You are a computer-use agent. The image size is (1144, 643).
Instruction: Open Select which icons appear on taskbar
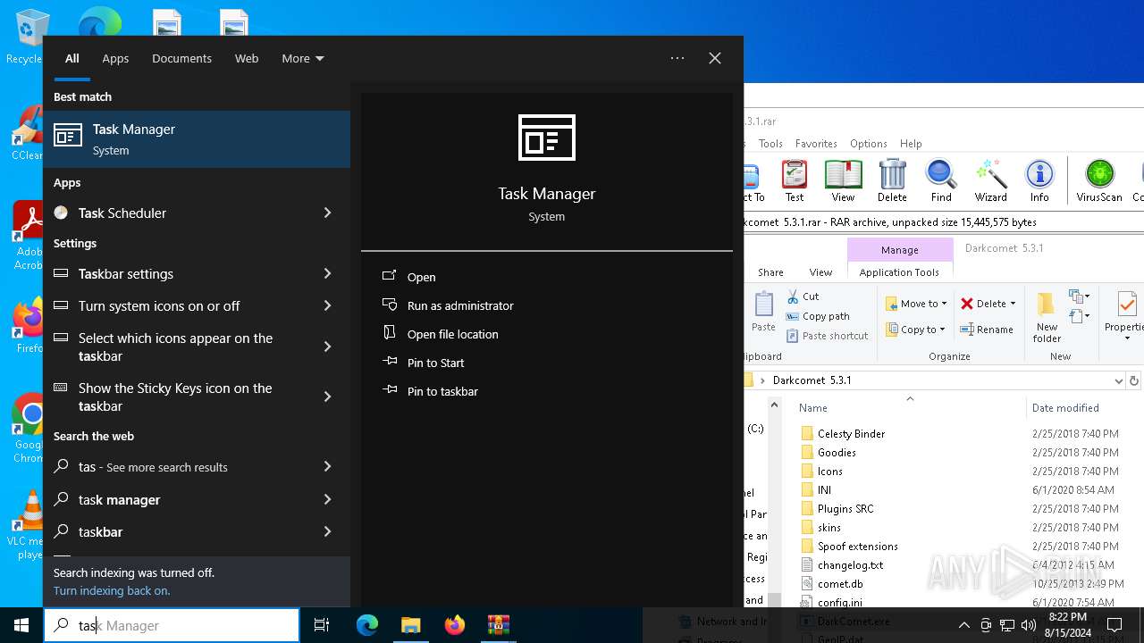[x=175, y=347]
